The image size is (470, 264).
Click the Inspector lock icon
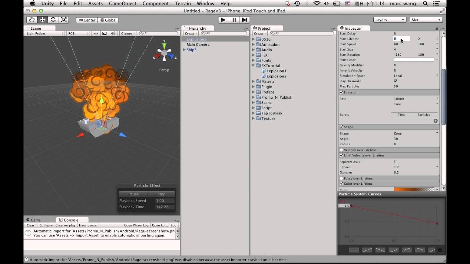tap(437, 28)
